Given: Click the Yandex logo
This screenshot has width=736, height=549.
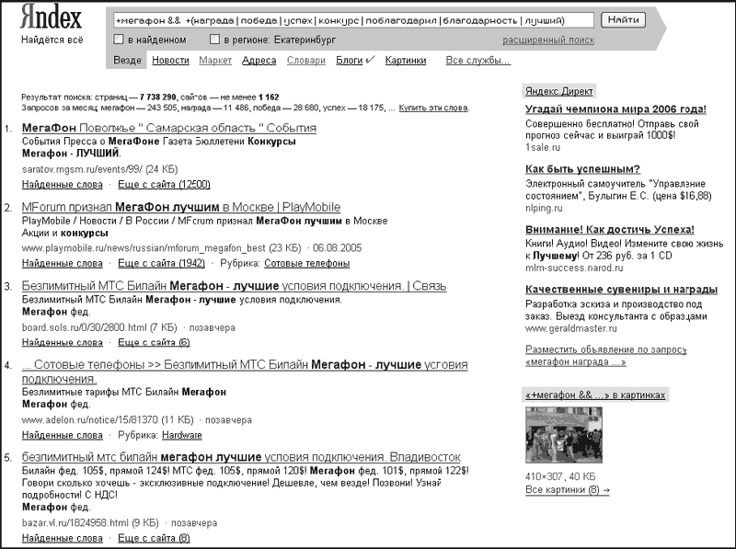Looking at the screenshot, I should pos(51,17).
